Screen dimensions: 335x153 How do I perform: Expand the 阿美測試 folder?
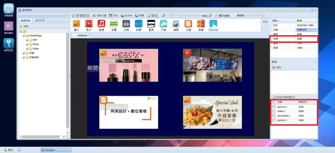[x=24, y=57]
